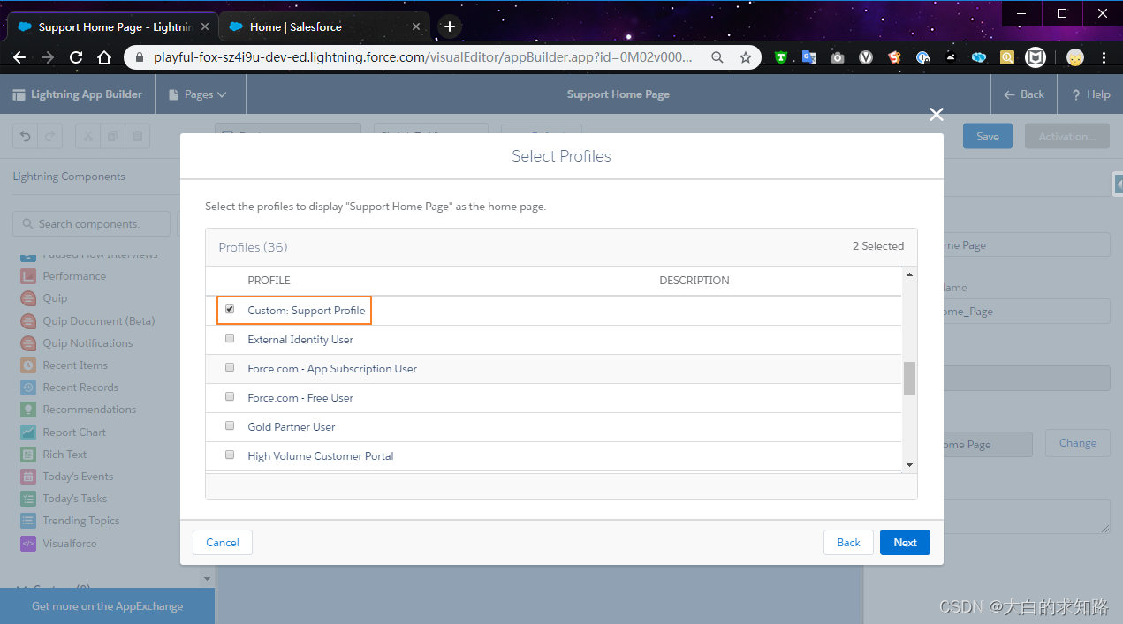
Task: Click the redo arrow in the builder toolbar
Action: 49,136
